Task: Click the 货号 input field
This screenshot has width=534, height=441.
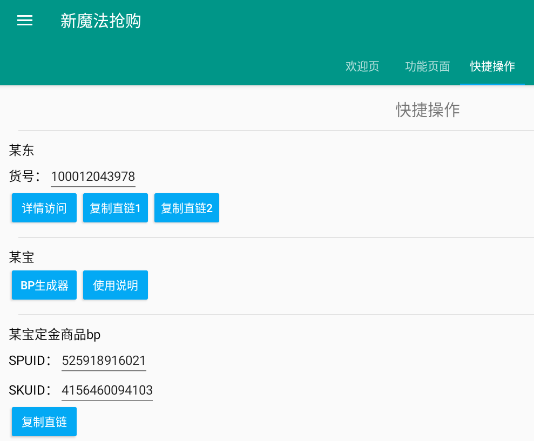Action: click(93, 177)
